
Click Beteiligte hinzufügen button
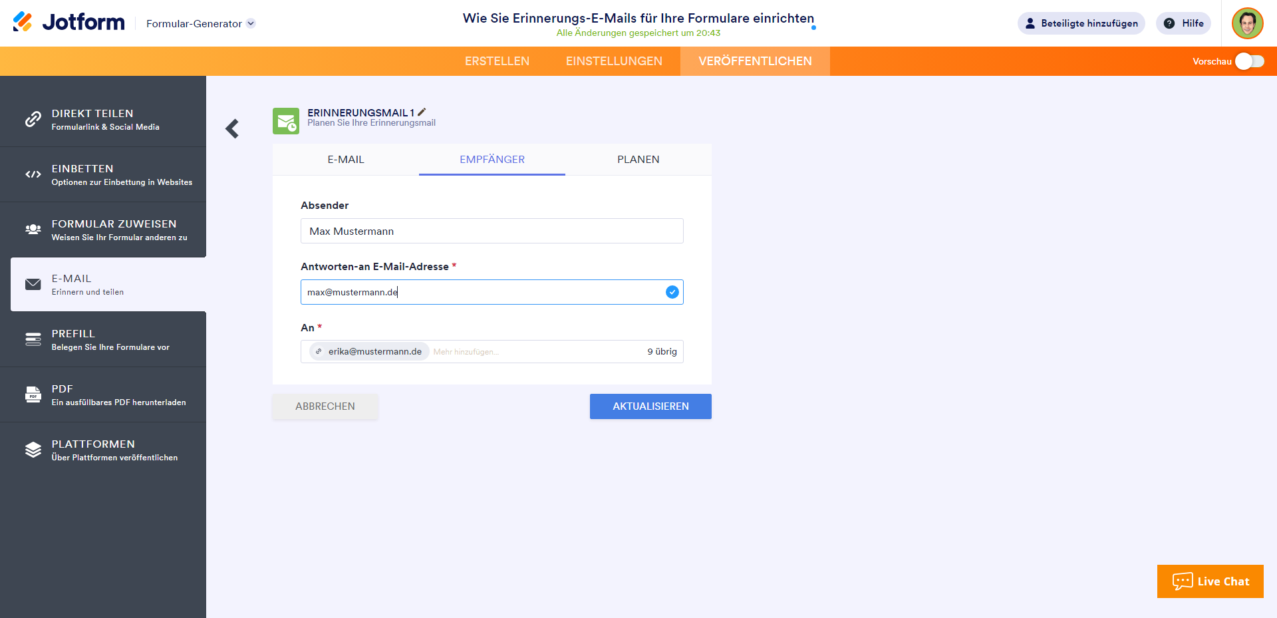click(x=1081, y=23)
